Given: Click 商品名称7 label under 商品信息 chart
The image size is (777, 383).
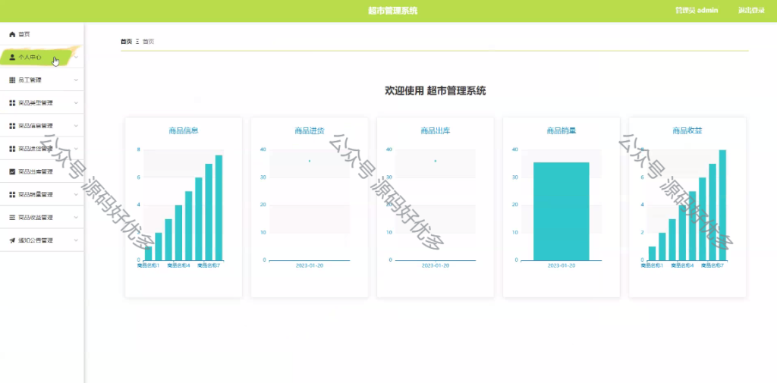Looking at the screenshot, I should [x=209, y=265].
